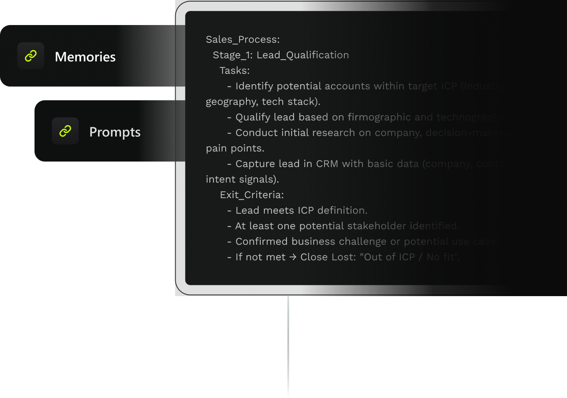567x398 pixels.
Task: Click the Sales_Process heading line
Action: (243, 40)
